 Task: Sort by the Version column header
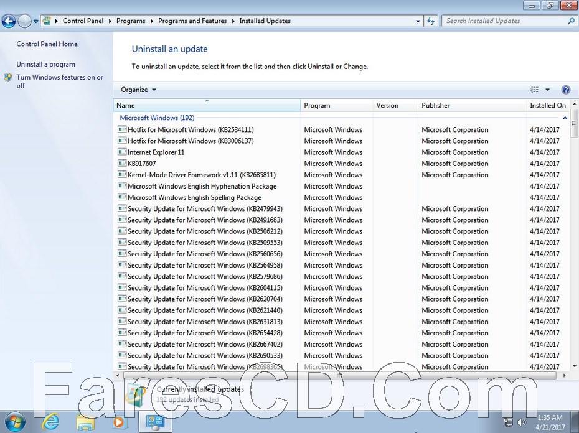click(x=395, y=105)
